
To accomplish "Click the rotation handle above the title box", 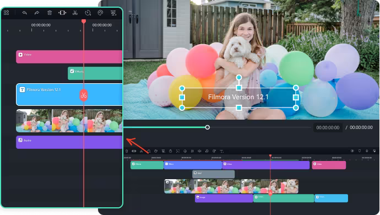I will [238, 77].
